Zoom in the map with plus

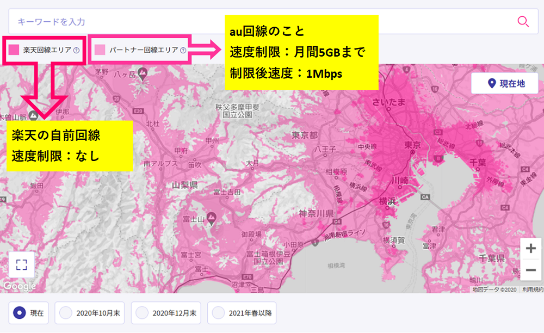pos(530,248)
